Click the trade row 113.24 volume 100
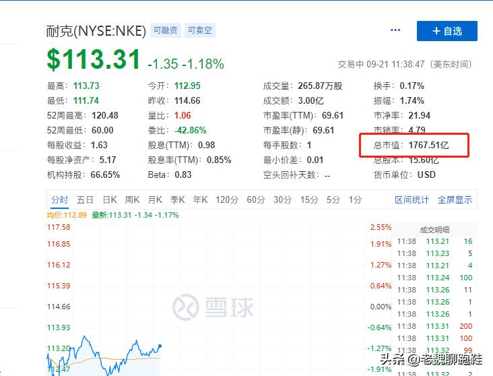Image resolution: width=493 pixels, height=376 pixels. coord(434,278)
